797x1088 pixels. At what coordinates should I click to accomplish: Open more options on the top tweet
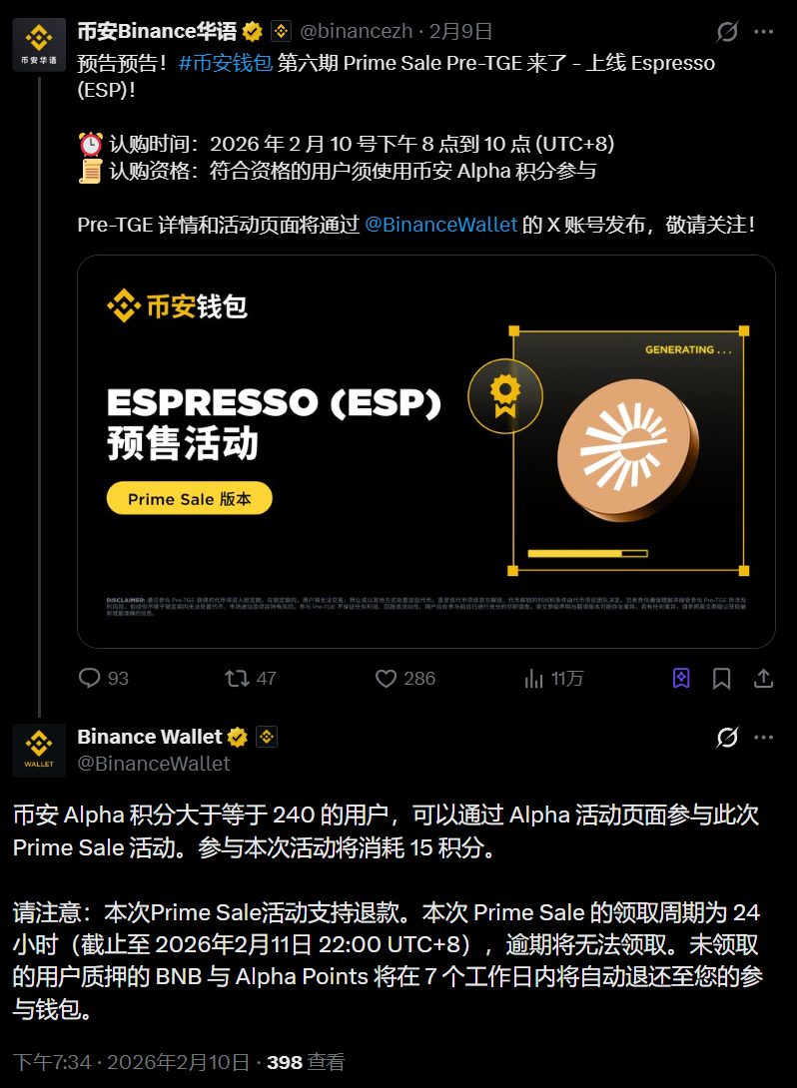point(764,31)
